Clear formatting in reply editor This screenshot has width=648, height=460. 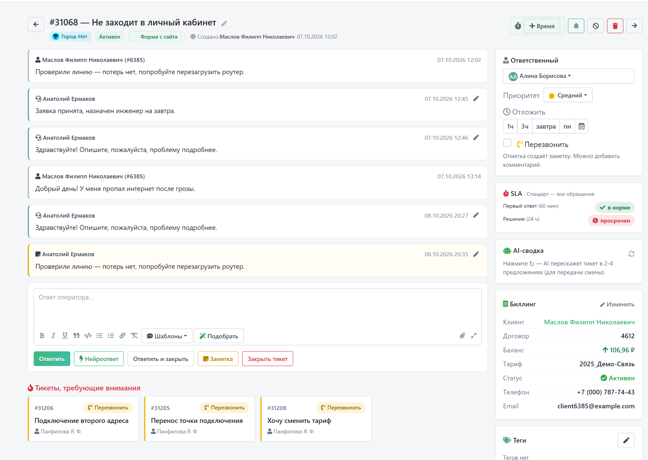click(134, 336)
